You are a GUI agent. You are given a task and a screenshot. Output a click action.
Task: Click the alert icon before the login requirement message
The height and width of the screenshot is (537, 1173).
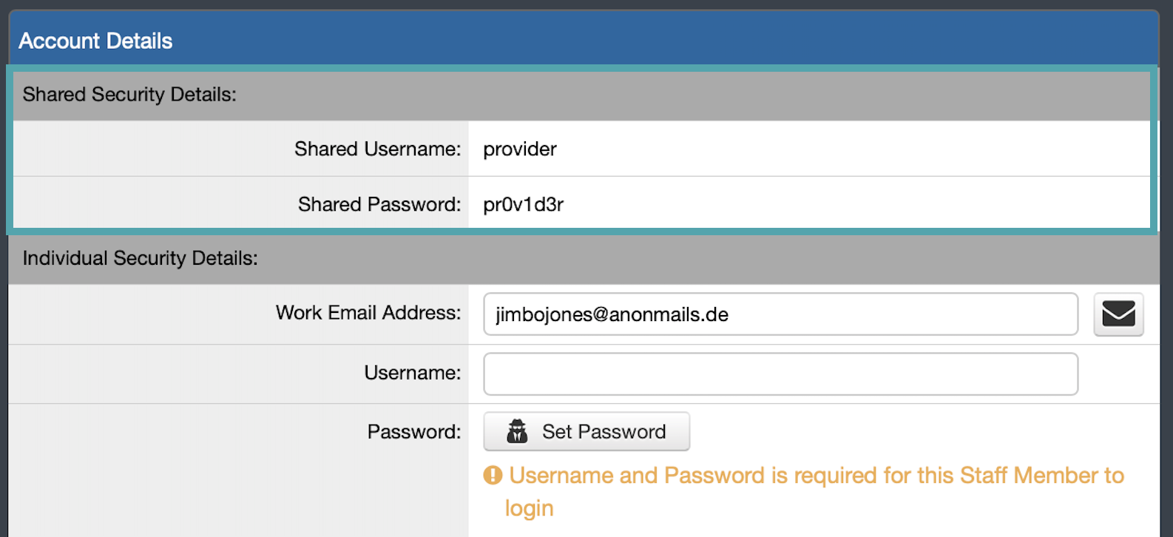point(494,476)
